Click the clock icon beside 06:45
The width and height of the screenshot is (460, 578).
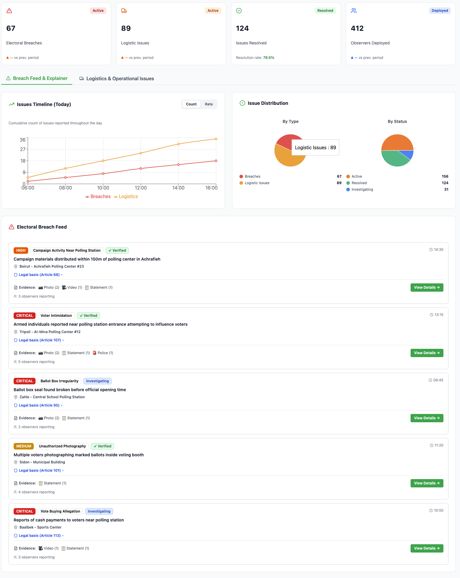pyautogui.click(x=430, y=380)
